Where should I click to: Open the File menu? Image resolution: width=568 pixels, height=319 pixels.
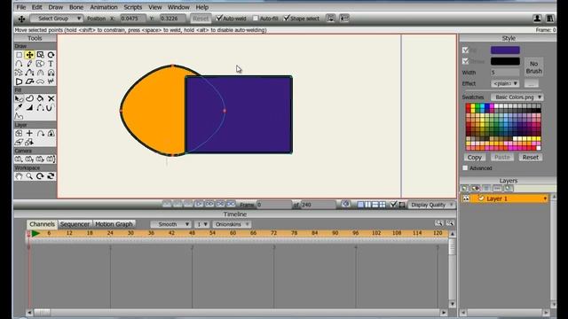(x=21, y=7)
